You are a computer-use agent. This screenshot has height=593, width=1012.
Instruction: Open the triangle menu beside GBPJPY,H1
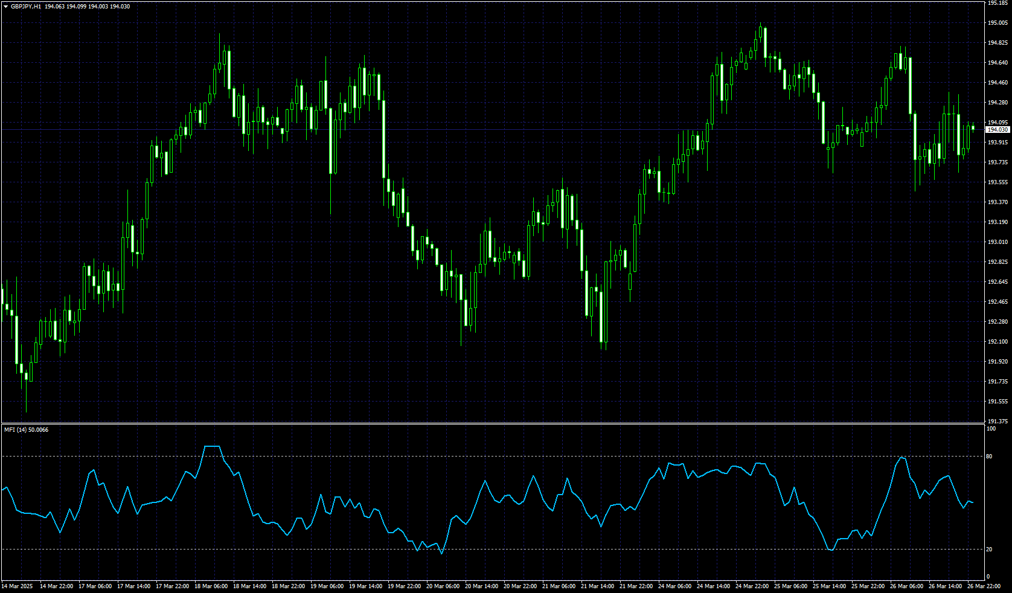click(x=6, y=7)
